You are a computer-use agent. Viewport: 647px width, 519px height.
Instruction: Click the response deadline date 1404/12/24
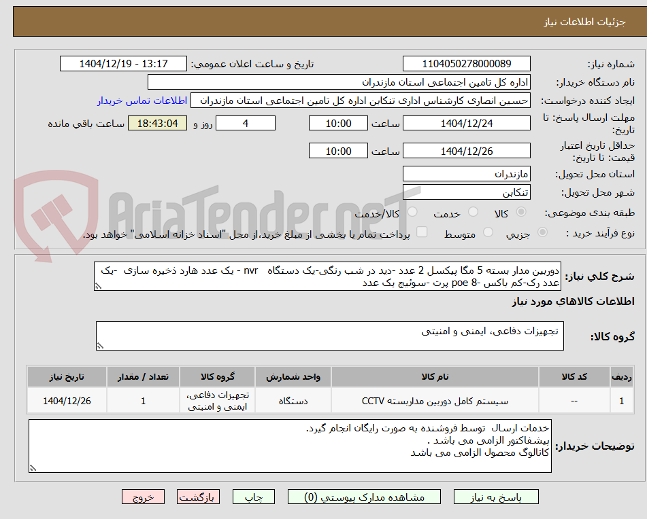tap(466, 123)
